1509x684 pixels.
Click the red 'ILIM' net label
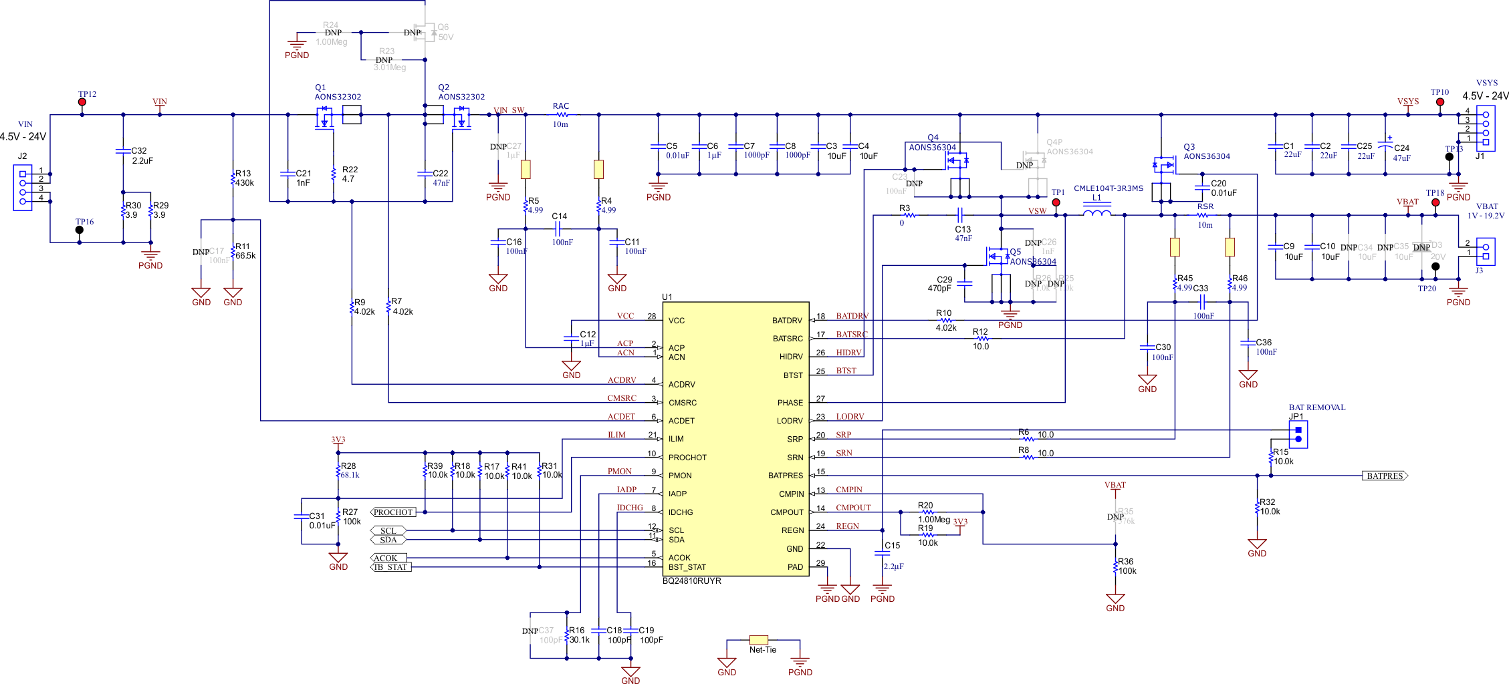[x=616, y=435]
